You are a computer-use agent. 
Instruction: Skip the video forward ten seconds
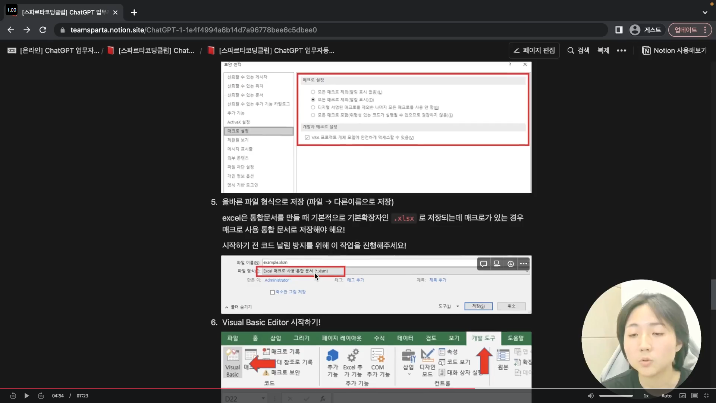point(41,396)
